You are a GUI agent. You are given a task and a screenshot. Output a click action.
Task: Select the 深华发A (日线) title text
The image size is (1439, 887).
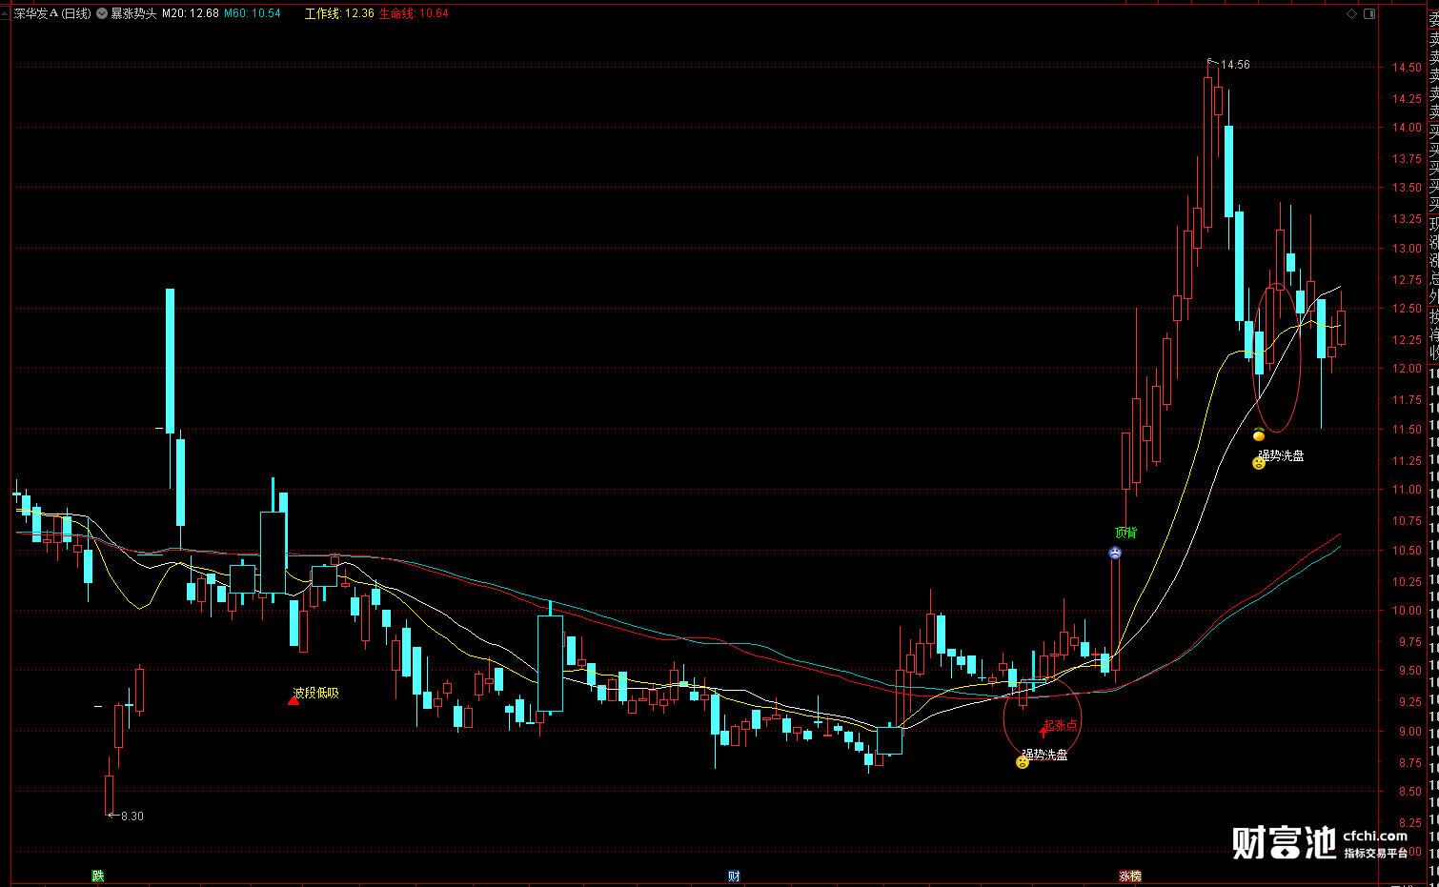click(52, 13)
